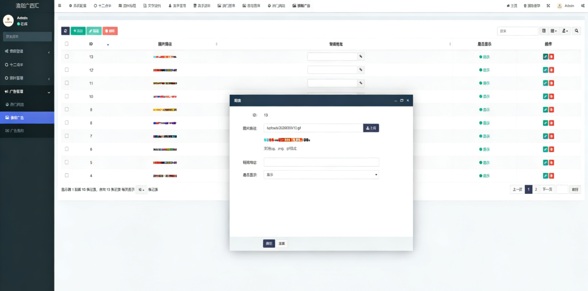Click the 上传 upload button in the dialog
Screen dimensions: 588x291
tap(372, 128)
